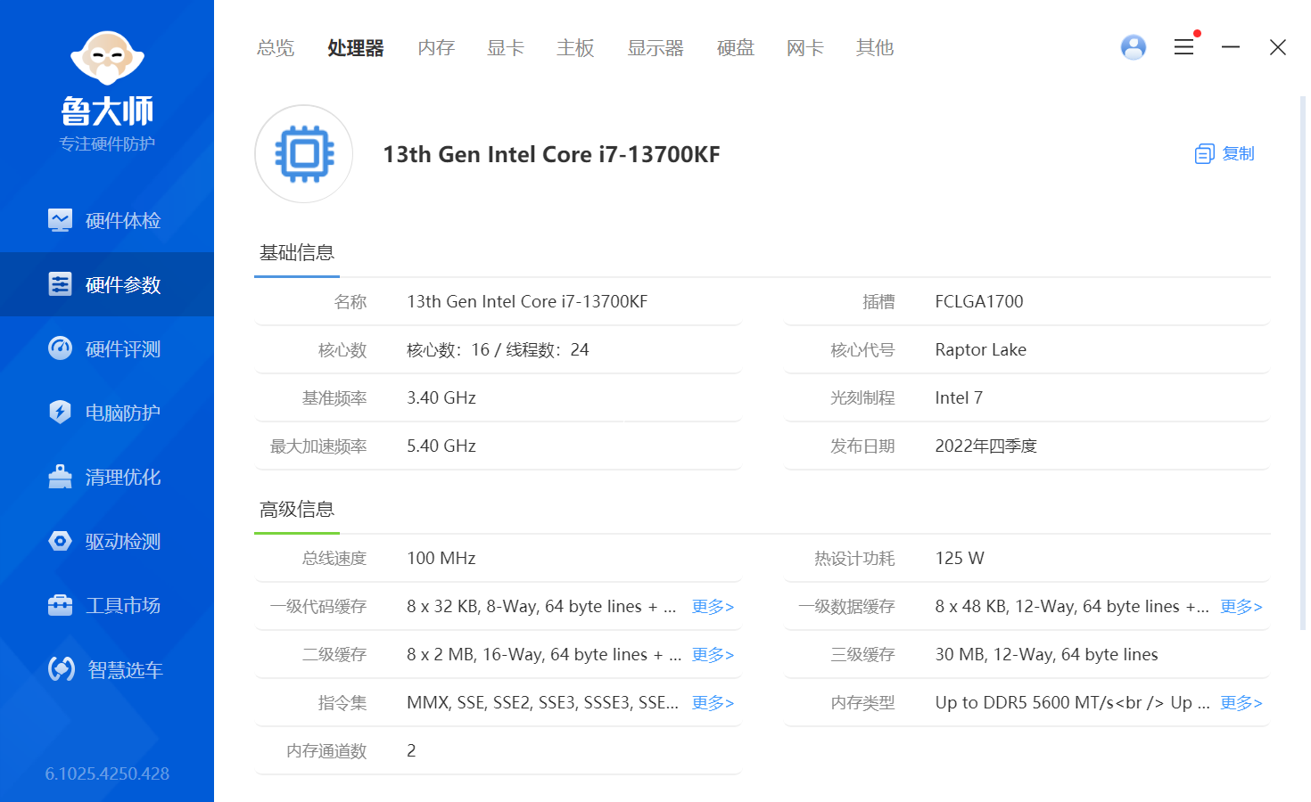Image resolution: width=1311 pixels, height=802 pixels.
Task: Open 电脑防护 shield icon
Action: pyautogui.click(x=60, y=413)
